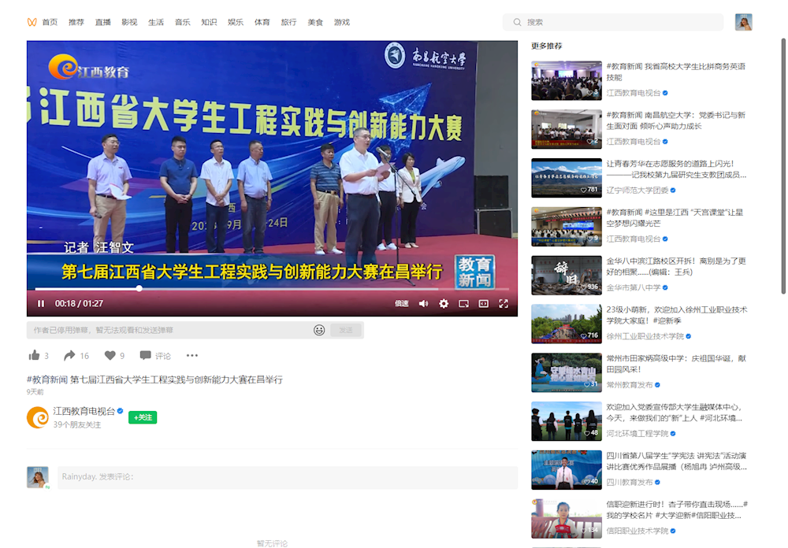
Task: Open emoji picker in danmaku bar
Action: pos(319,330)
